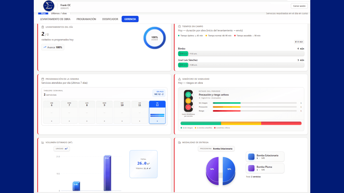This screenshot has height=193, width=344.
Task: Click the red segment of the stacked risk bar
Action: [x=281, y=123]
